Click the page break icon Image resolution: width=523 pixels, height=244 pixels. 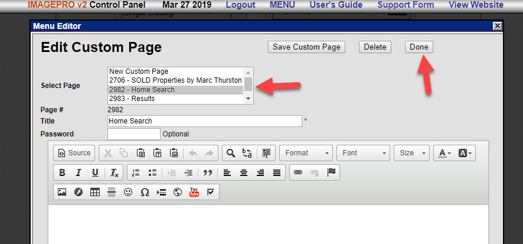click(161, 192)
